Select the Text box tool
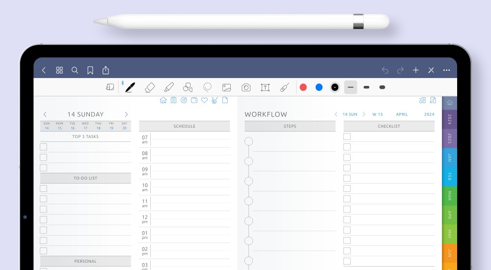 [x=265, y=87]
